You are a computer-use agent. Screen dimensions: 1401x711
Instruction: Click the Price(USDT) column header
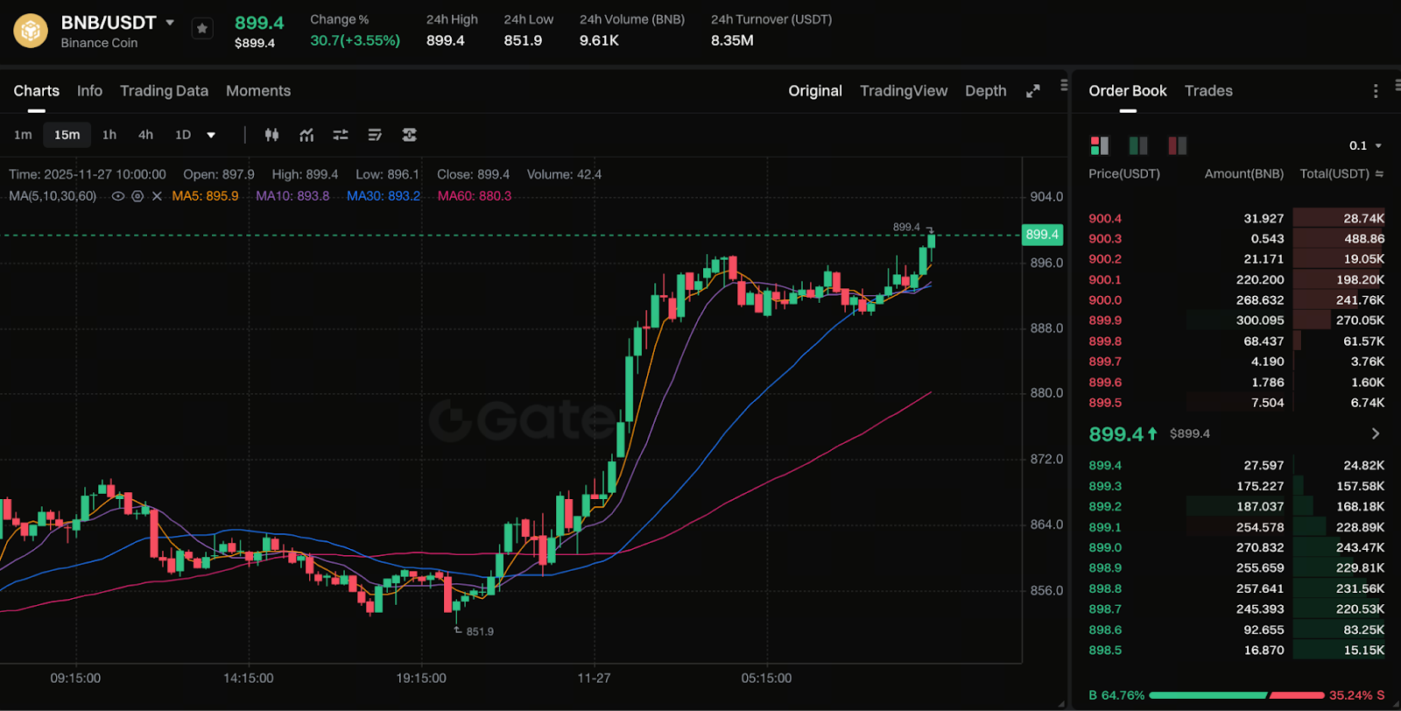[1124, 174]
